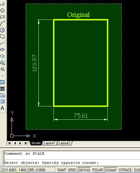The image size is (140, 173).
Task: Select the Circle draw tool
Action: (2, 30)
